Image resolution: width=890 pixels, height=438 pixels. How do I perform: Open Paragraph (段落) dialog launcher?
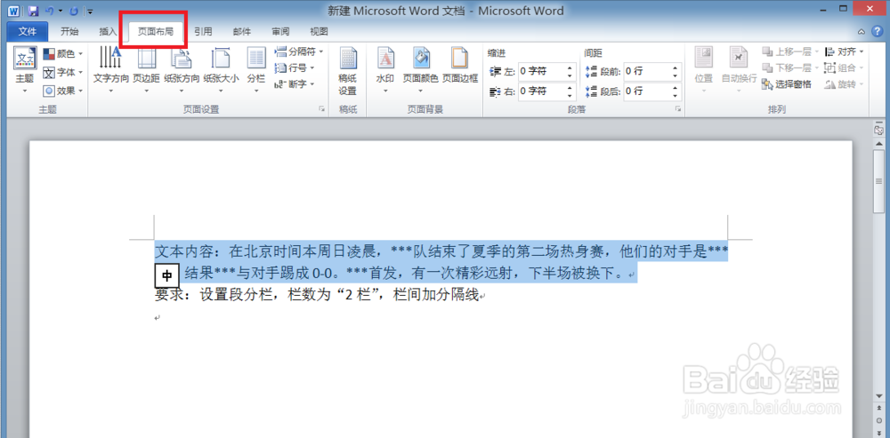pos(677,109)
